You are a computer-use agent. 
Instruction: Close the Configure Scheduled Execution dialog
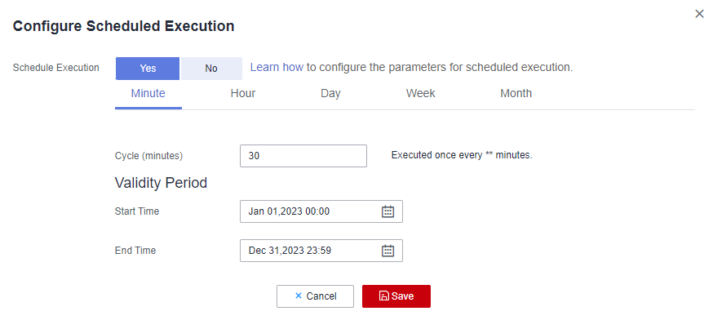click(x=699, y=14)
